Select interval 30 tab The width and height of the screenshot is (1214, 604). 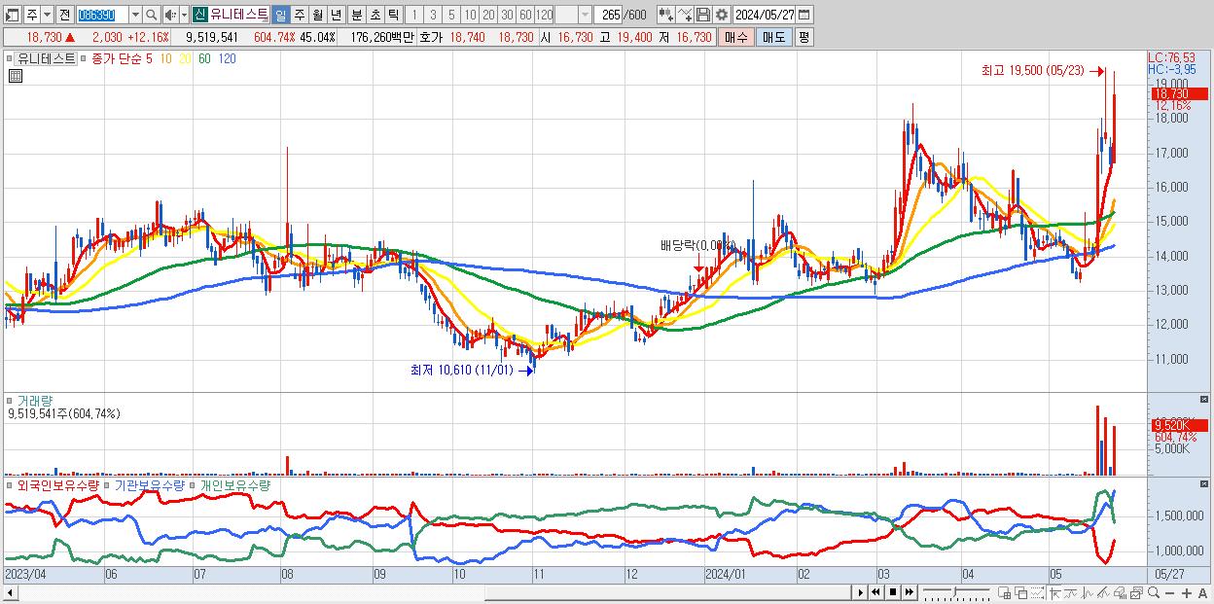pos(507,15)
